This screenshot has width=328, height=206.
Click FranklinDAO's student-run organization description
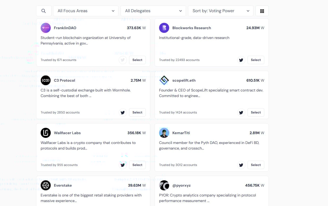[x=86, y=41]
